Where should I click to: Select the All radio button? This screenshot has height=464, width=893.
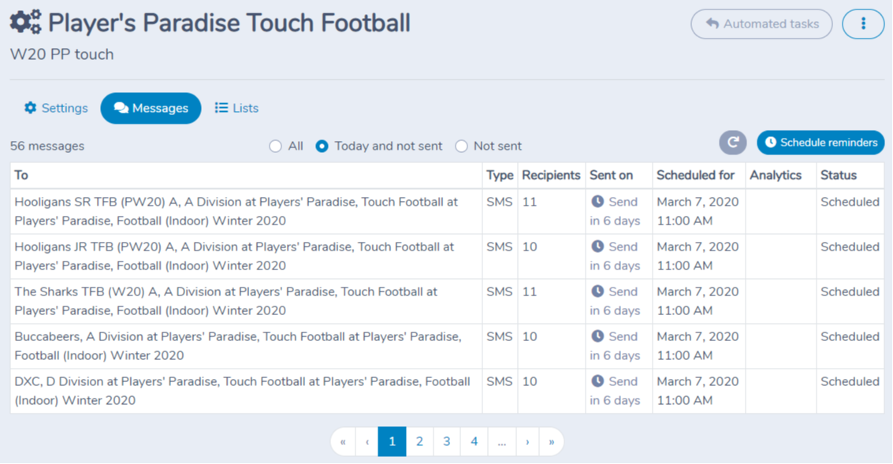click(x=276, y=147)
